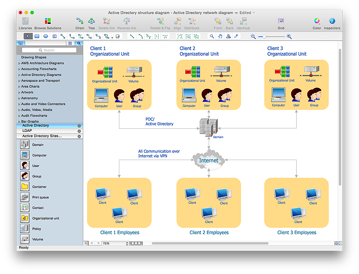
Task: Select the Internet cloud on canvas
Action: (209, 160)
